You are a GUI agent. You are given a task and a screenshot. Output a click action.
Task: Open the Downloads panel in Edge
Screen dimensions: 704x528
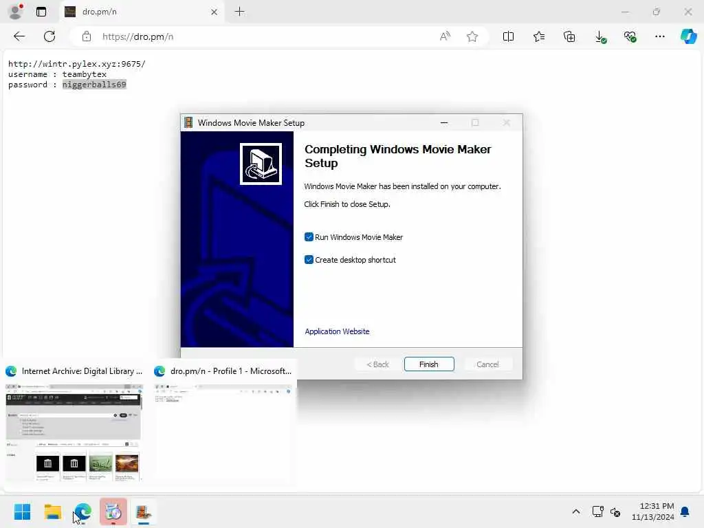coord(599,36)
